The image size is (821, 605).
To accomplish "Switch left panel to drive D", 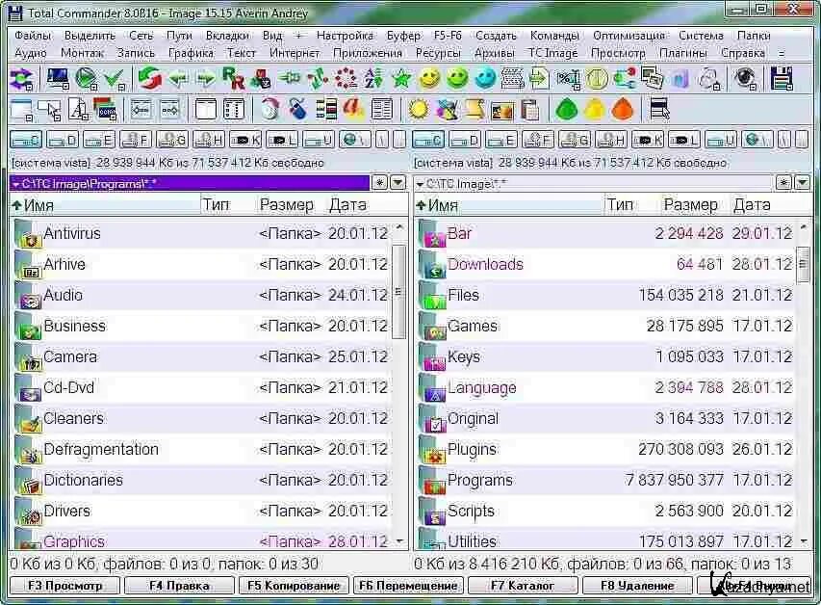I will pyautogui.click(x=63, y=140).
